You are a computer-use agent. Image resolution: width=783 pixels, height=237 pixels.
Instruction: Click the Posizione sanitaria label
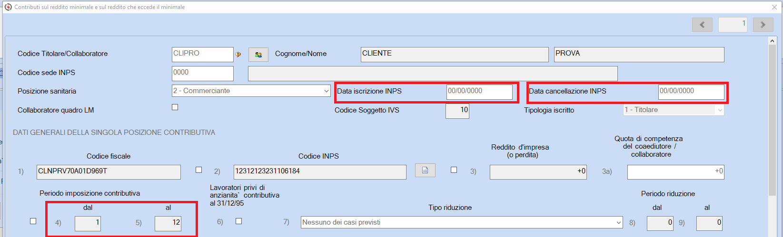[47, 91]
